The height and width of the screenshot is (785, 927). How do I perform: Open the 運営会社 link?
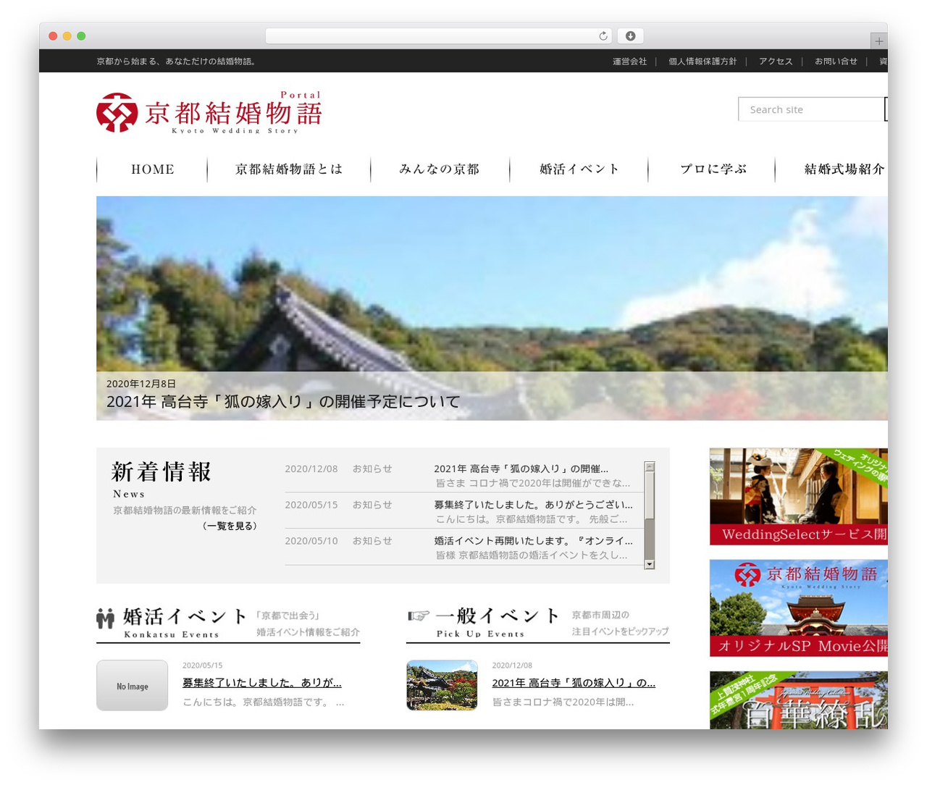(629, 62)
